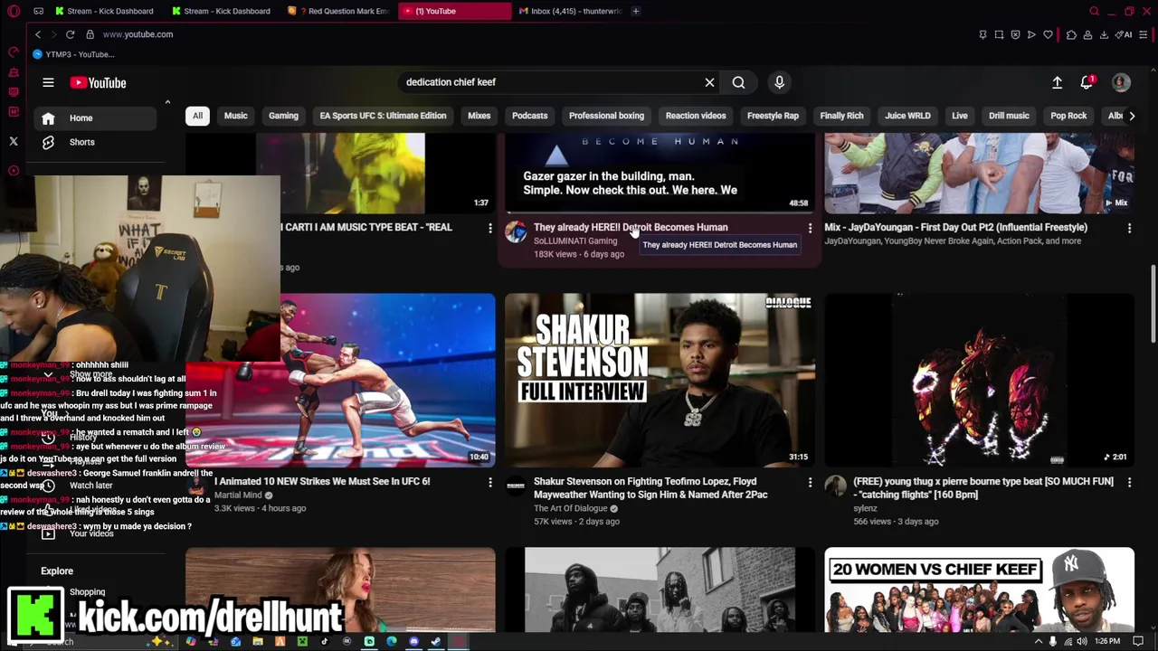Open SoLLUMINATI Gaming channel avatar
This screenshot has height=651, width=1158.
coord(516,232)
